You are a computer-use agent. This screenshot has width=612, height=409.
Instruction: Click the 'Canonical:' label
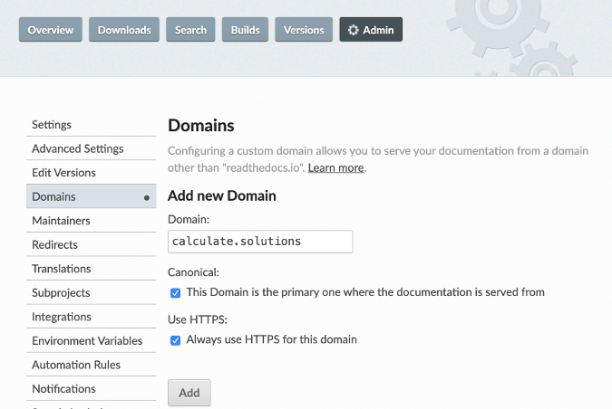(193, 272)
